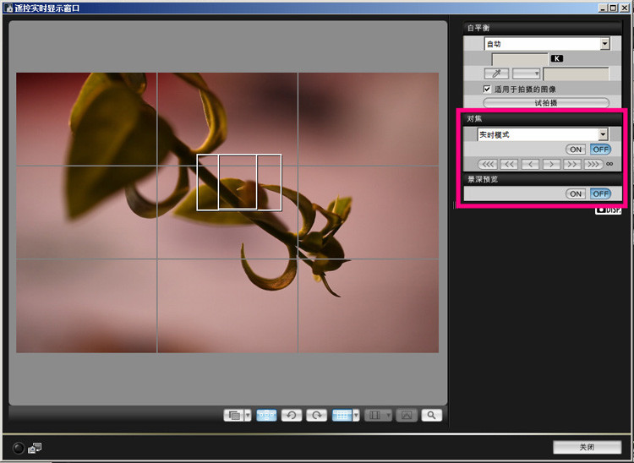Image resolution: width=634 pixels, height=463 pixels.
Task: Rotate the live view image counter-clockwise
Action: pos(292,415)
